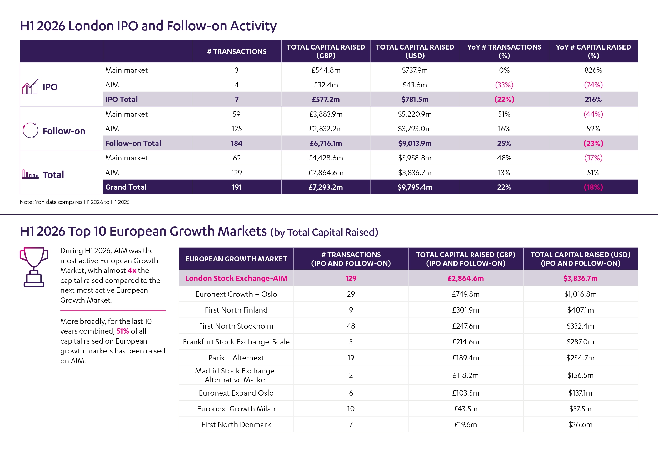Image resolution: width=658 pixels, height=454 pixels.
Task: Click the Grand Total row label
Action: (x=126, y=187)
